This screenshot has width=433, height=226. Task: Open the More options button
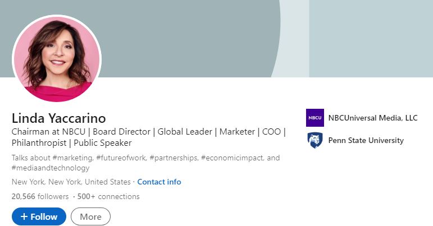point(90,216)
